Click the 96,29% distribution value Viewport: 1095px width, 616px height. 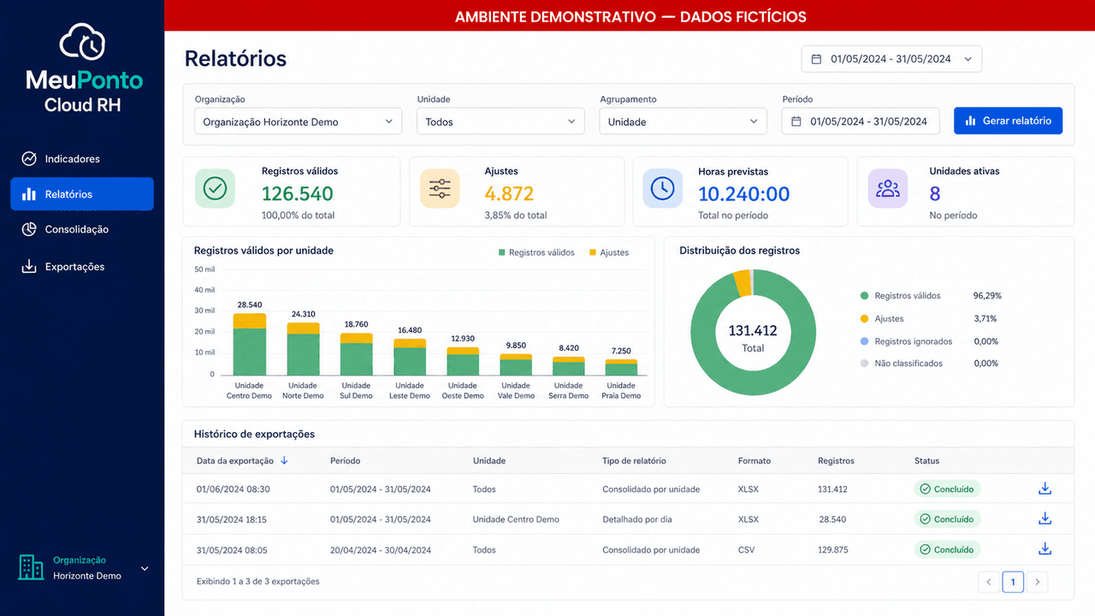[x=987, y=296]
